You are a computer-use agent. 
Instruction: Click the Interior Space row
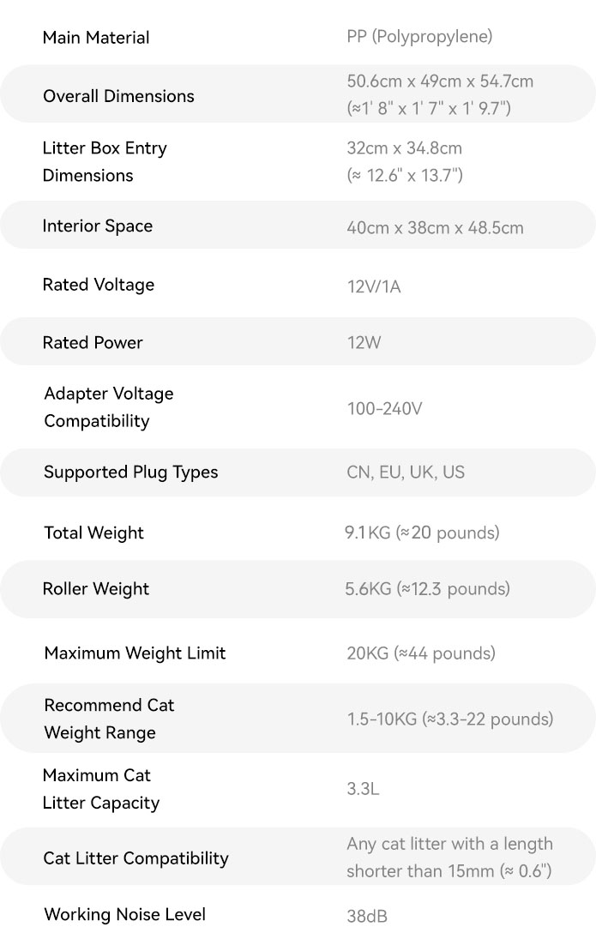(298, 225)
